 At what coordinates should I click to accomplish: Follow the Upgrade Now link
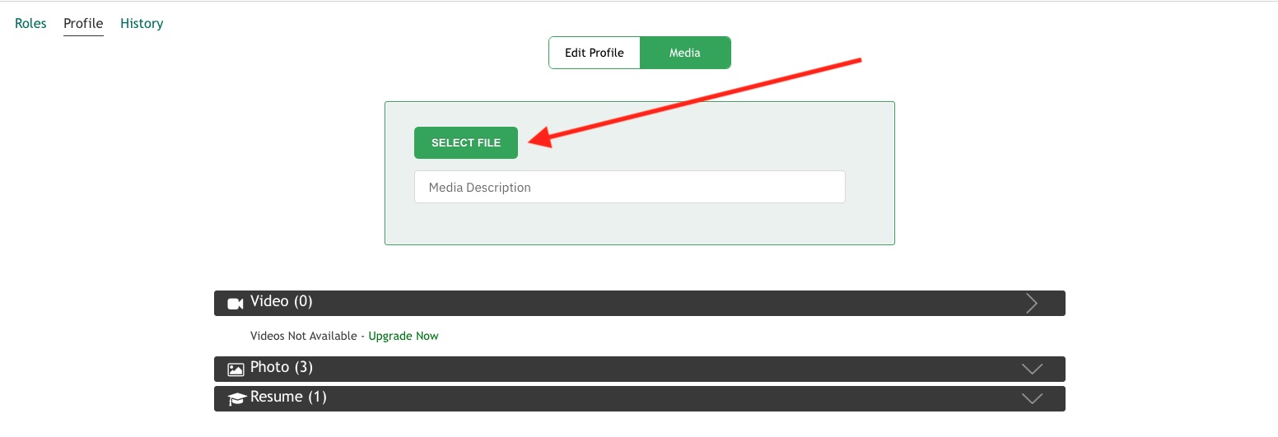403,336
